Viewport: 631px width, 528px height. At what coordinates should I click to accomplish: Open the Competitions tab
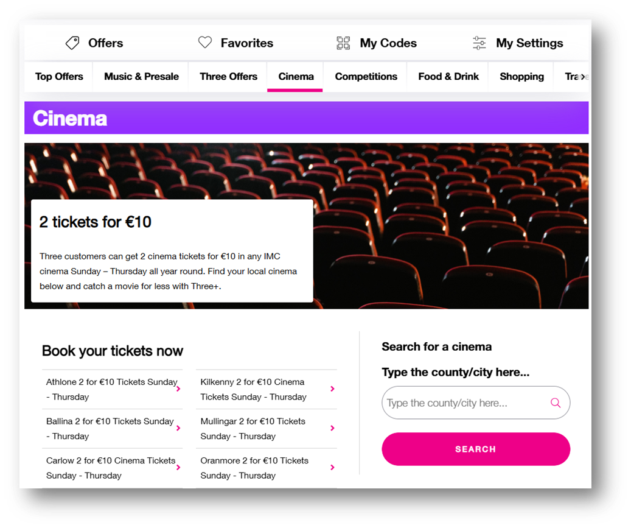tap(366, 77)
